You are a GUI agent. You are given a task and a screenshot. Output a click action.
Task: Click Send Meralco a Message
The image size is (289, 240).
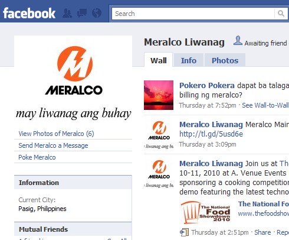tap(53, 145)
